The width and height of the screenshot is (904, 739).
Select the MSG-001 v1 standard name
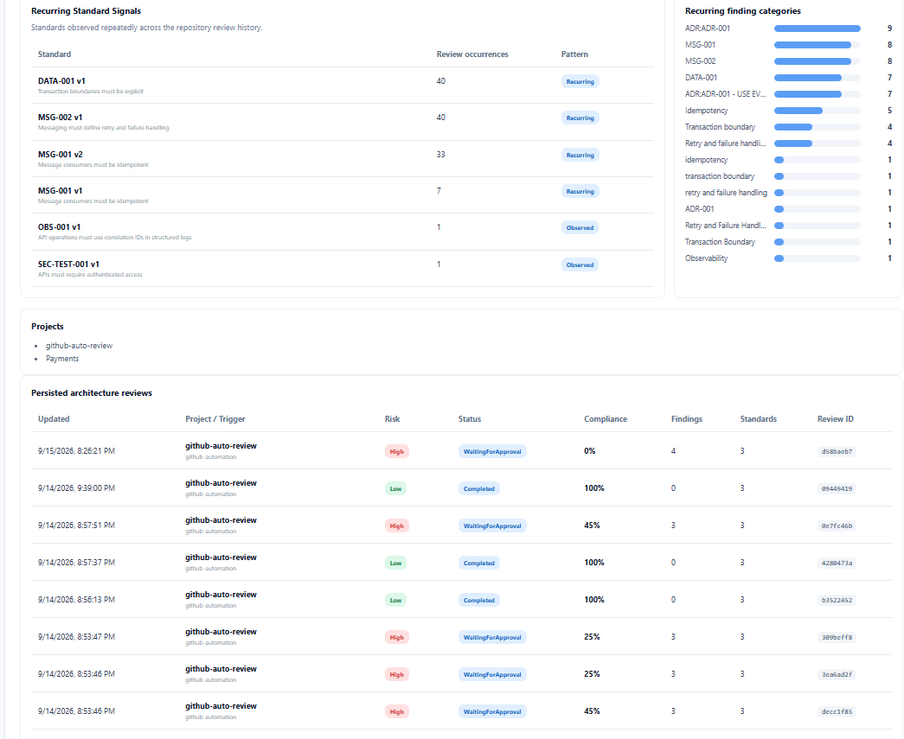[x=60, y=191]
